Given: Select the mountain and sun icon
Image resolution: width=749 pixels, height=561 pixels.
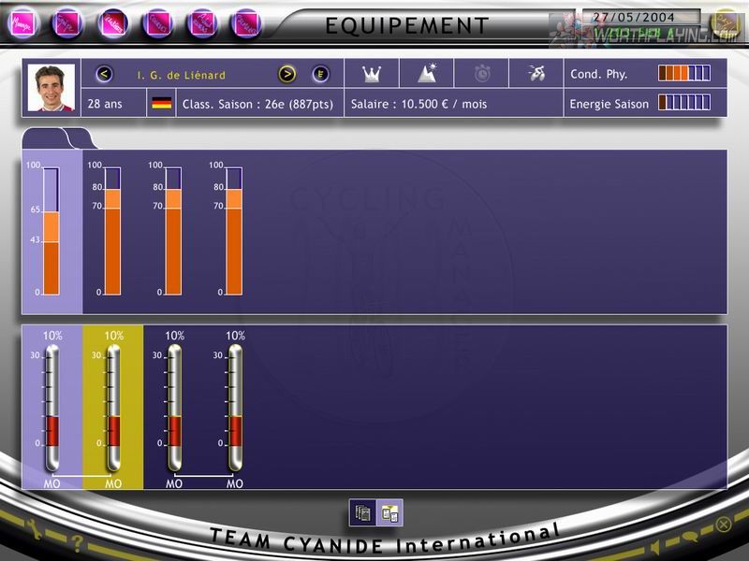Looking at the screenshot, I should click(427, 74).
